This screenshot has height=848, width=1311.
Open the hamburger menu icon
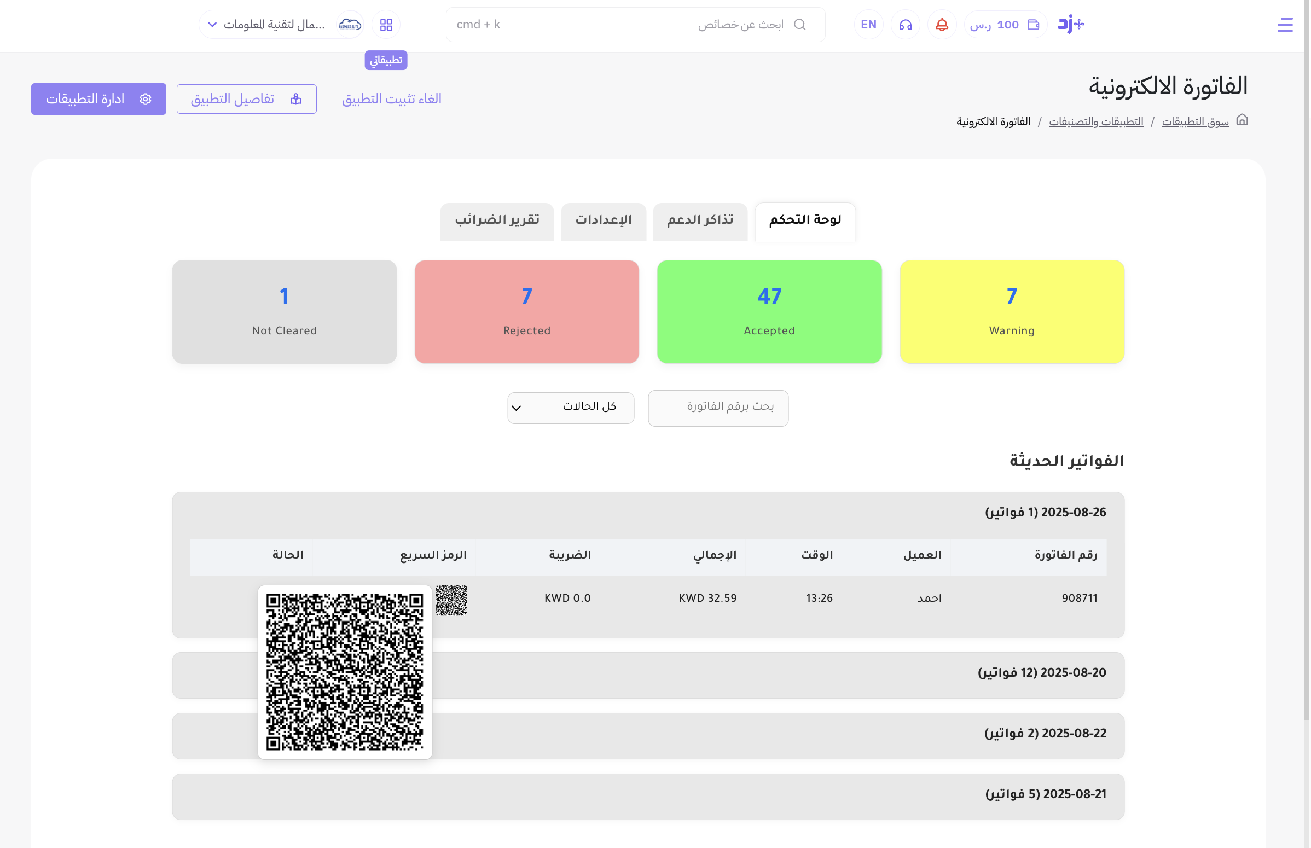click(x=1285, y=25)
